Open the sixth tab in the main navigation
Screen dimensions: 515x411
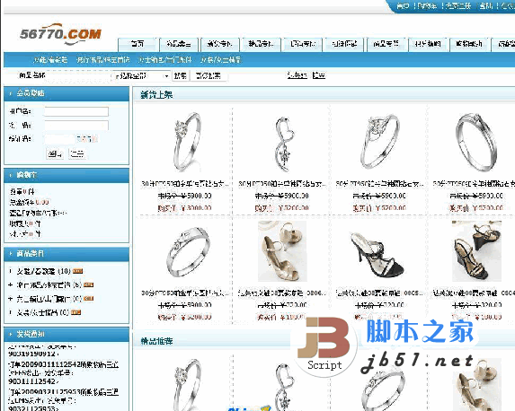click(x=344, y=44)
